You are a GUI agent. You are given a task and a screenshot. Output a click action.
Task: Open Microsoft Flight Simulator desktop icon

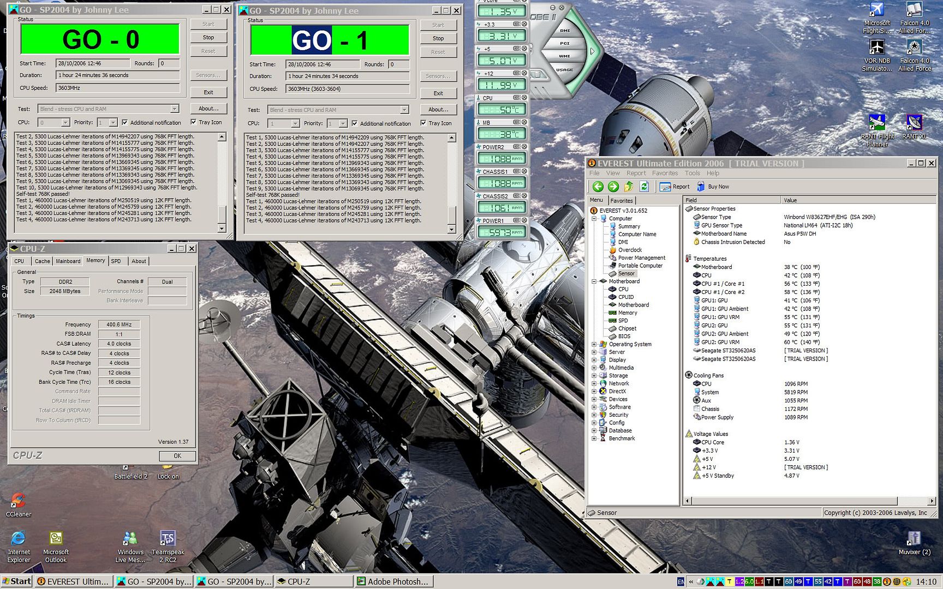point(877,18)
